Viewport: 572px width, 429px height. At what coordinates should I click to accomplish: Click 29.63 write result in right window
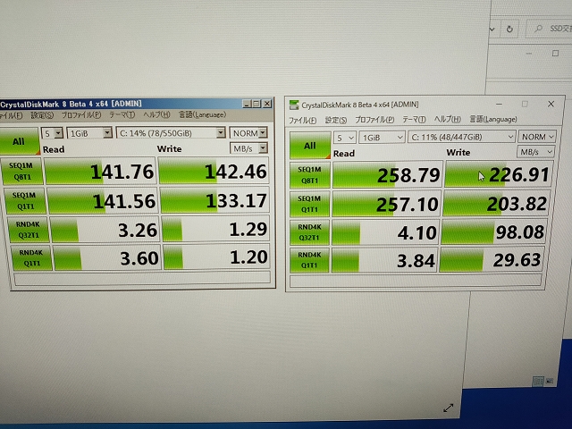(492, 260)
